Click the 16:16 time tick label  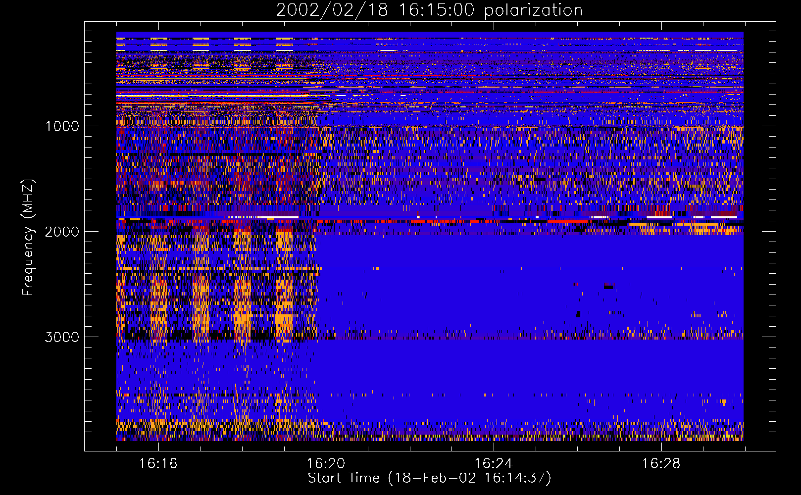[158, 464]
